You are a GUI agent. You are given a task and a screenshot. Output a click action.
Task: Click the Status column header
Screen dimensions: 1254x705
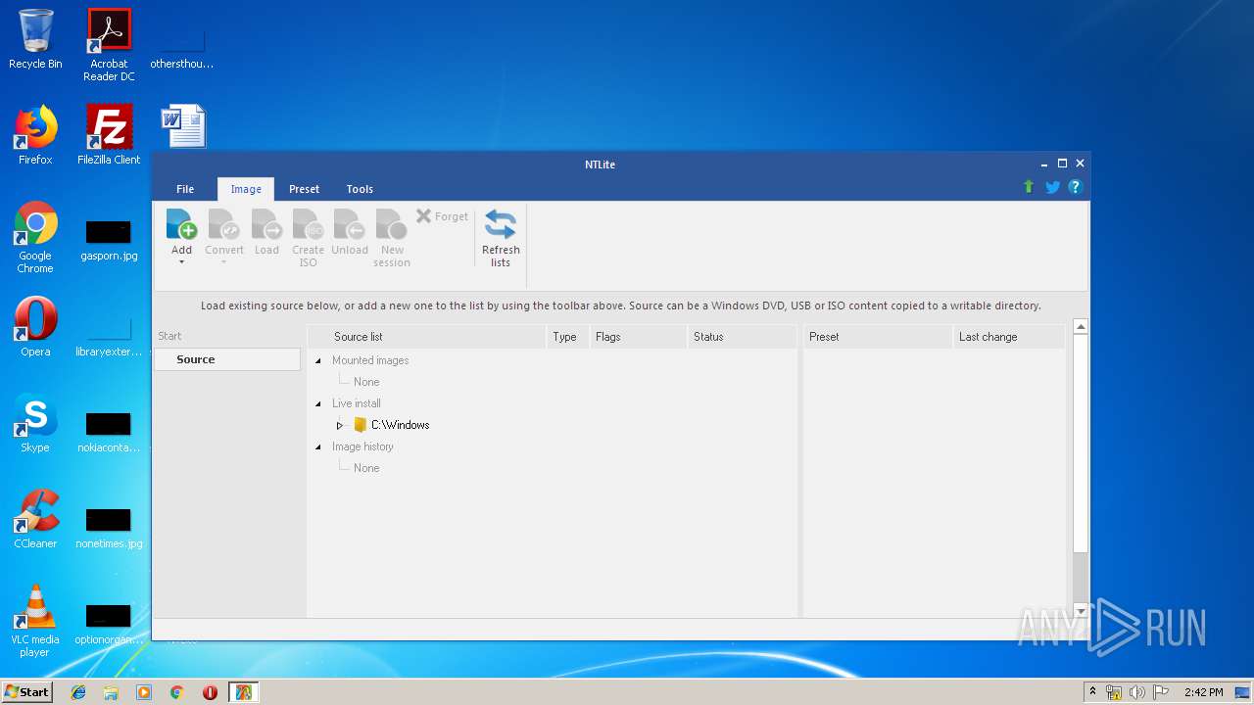[x=742, y=337]
